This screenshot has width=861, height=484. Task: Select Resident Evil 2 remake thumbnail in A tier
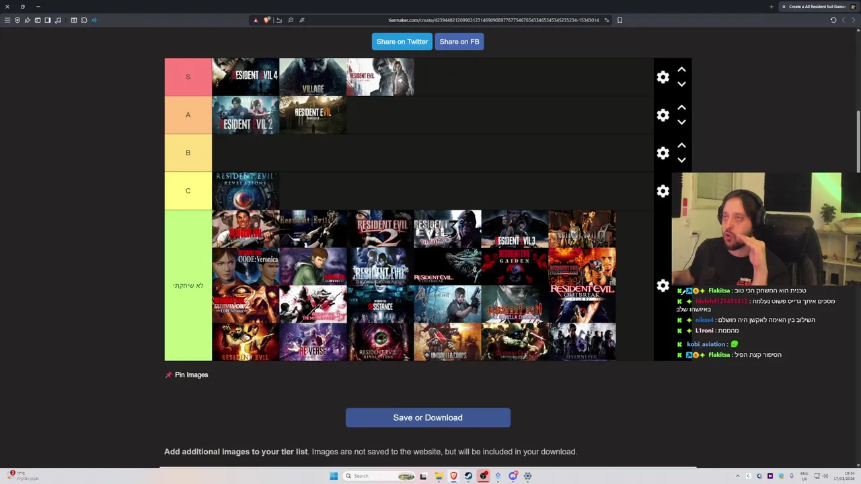(x=246, y=115)
